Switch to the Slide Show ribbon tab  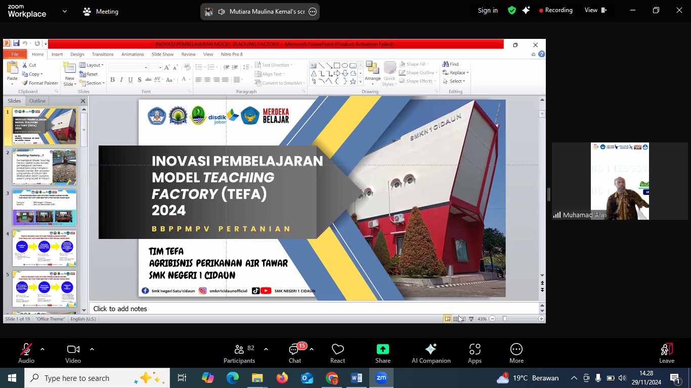click(162, 54)
